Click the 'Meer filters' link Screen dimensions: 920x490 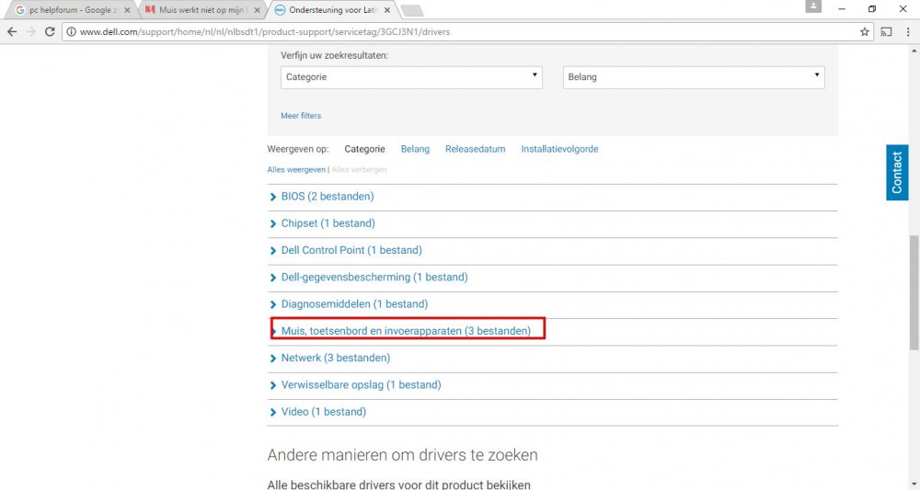pyautogui.click(x=301, y=116)
